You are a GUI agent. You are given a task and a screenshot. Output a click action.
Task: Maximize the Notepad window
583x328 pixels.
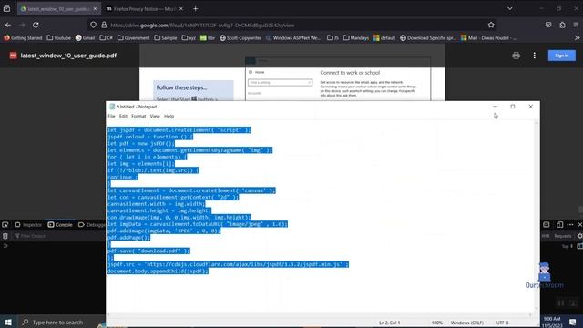click(513, 107)
